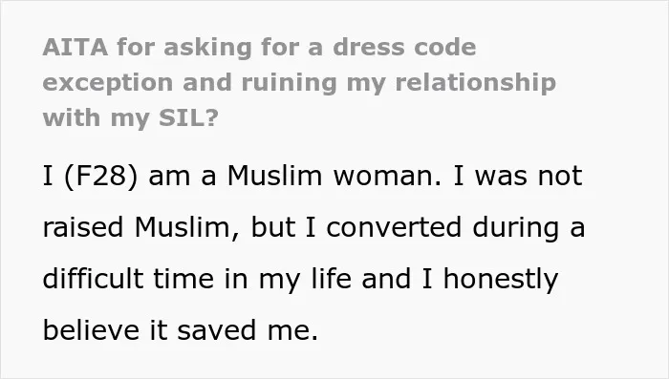Screen dimensions: 669x379
Task: Click the word 'honestly' in the body
Action: pos(501,280)
